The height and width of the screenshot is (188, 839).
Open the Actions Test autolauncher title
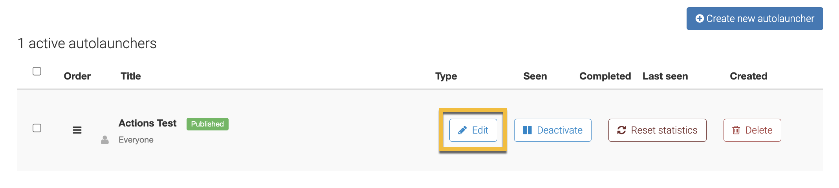[x=147, y=123]
